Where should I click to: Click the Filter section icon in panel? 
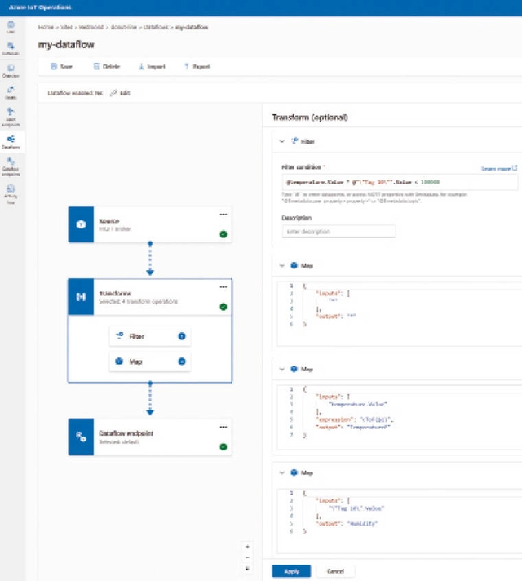coord(294,141)
